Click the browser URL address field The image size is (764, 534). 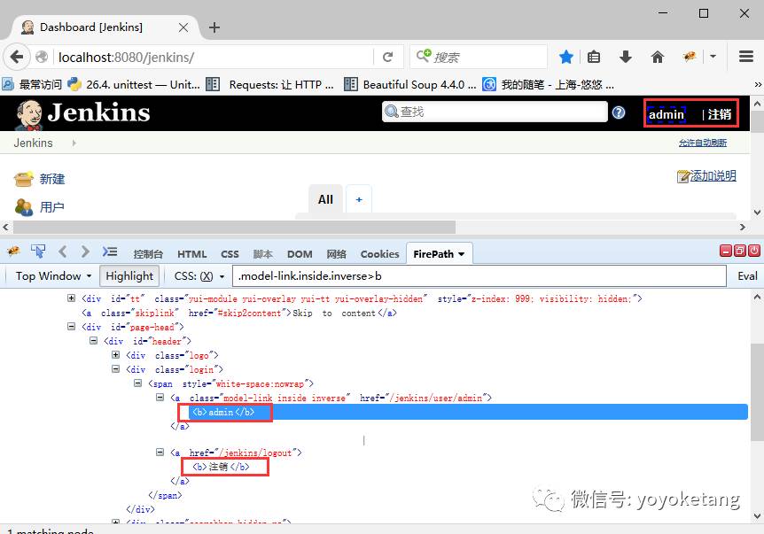[x=214, y=57]
